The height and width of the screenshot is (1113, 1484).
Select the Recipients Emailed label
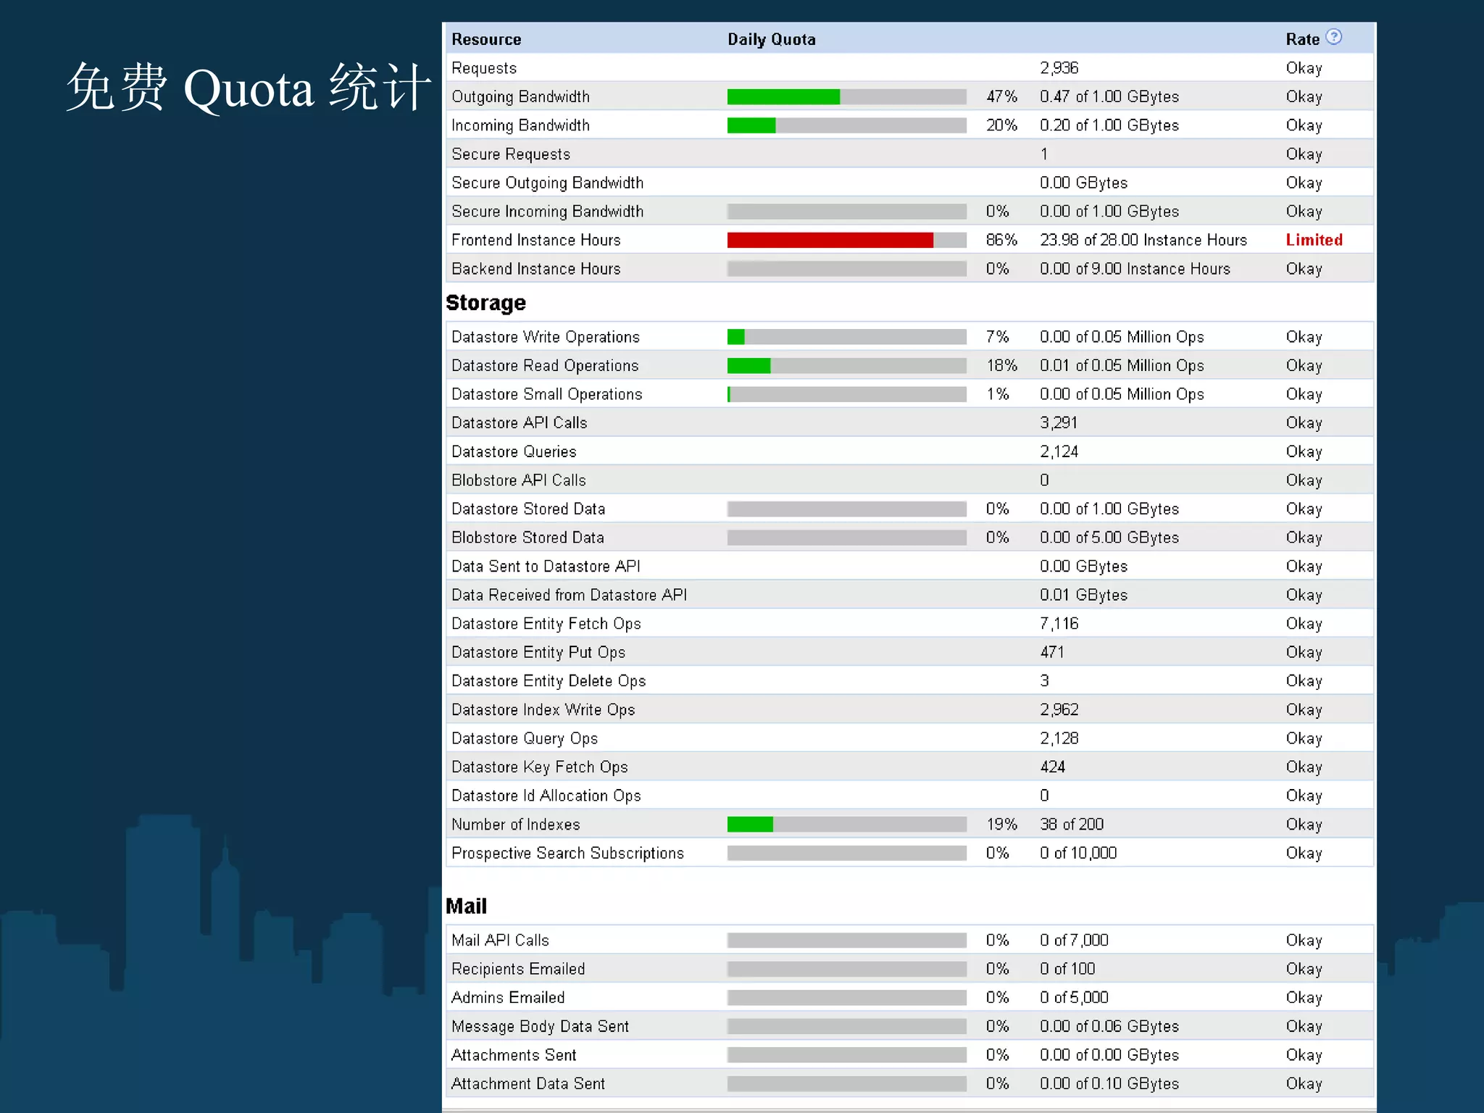click(x=517, y=969)
